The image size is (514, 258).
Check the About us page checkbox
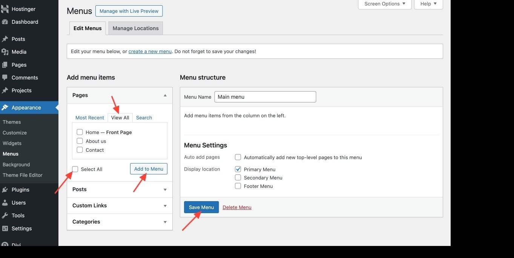click(x=80, y=140)
